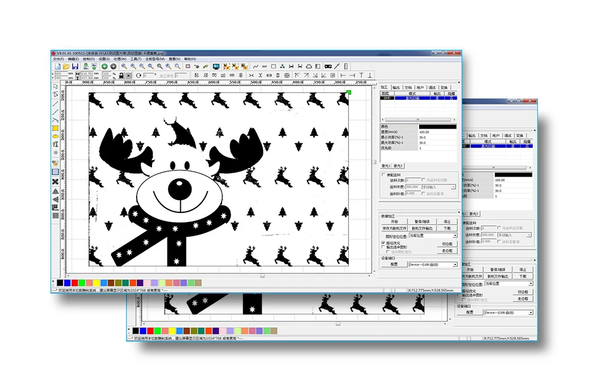Screen dimensions: 589x392
Task: Click the Align left icon
Action: (x=343, y=76)
